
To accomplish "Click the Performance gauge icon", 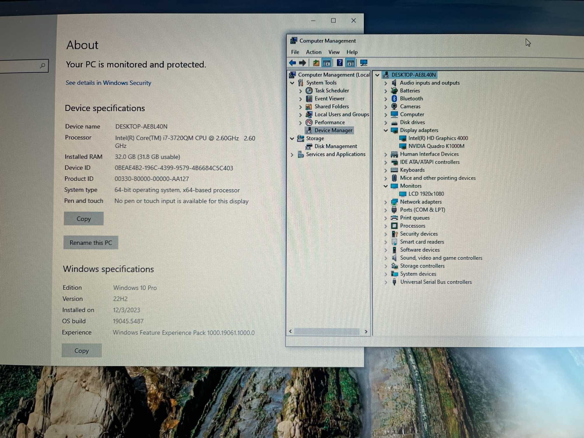I will pyautogui.click(x=309, y=122).
